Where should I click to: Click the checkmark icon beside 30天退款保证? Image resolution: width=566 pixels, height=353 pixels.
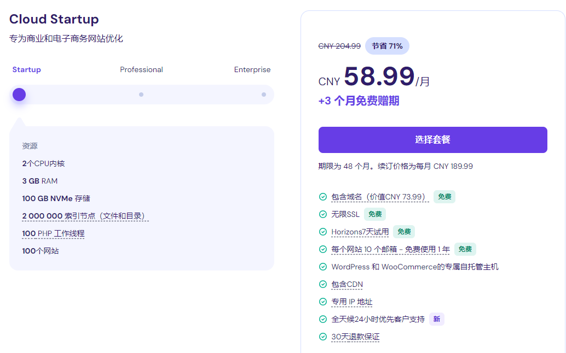pos(322,337)
